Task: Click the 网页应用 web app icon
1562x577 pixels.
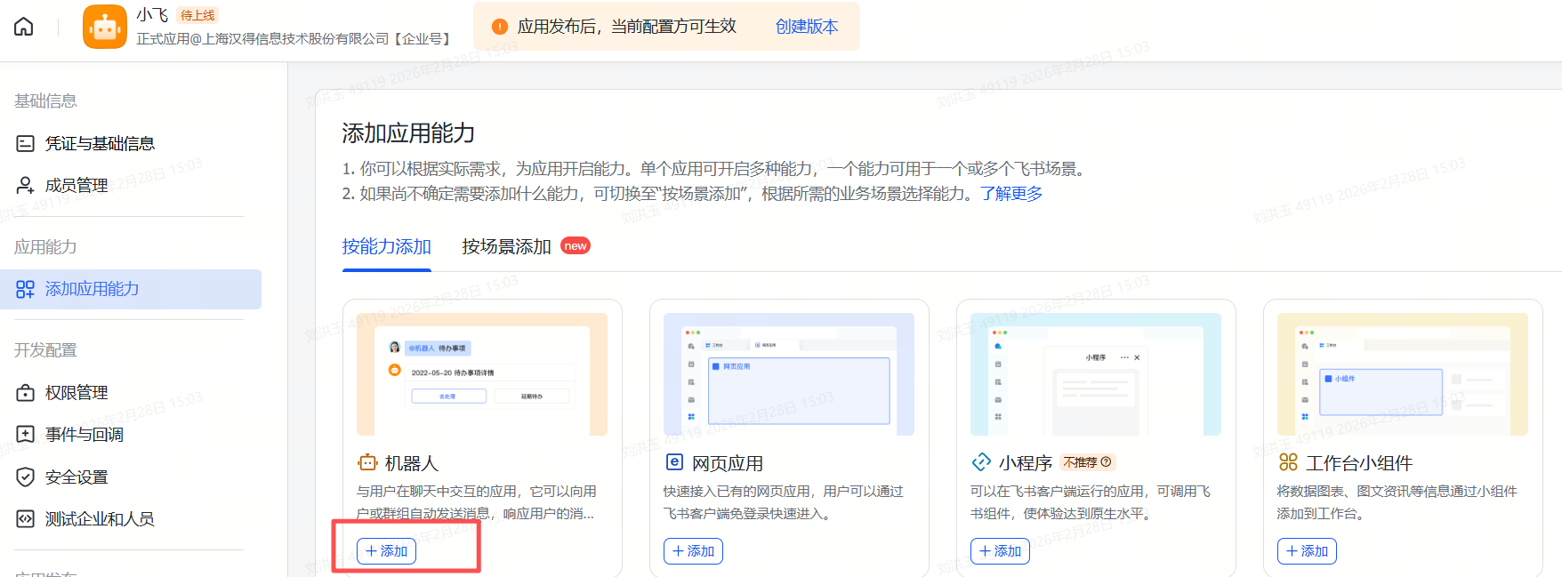Action: 675,462
